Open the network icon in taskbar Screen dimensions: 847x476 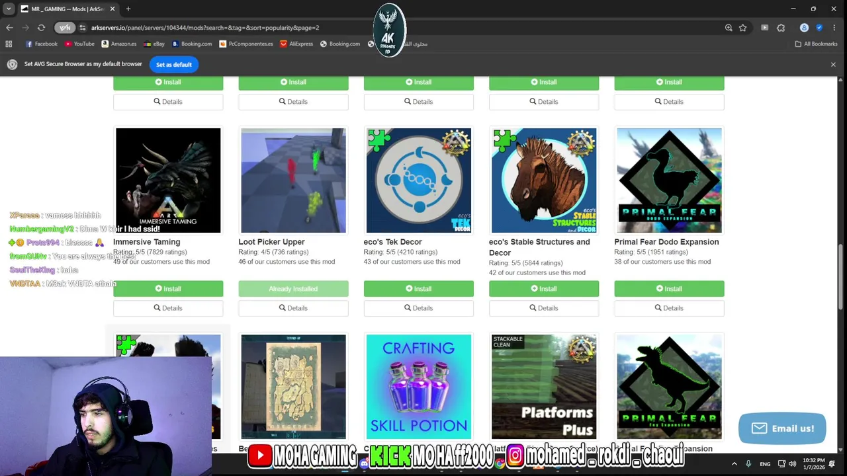click(x=781, y=464)
